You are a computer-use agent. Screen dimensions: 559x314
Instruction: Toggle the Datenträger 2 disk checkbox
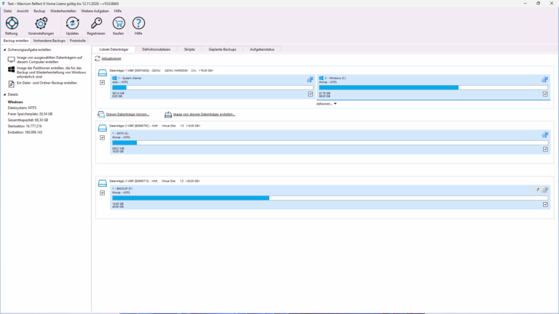103,137
